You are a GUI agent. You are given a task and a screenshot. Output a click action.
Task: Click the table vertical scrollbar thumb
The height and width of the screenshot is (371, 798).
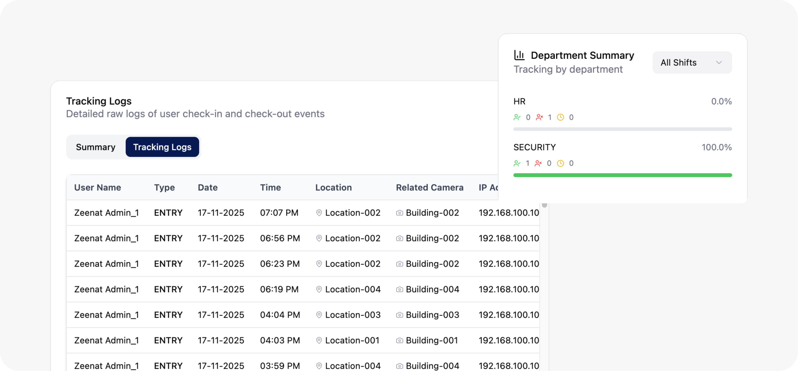(x=545, y=205)
